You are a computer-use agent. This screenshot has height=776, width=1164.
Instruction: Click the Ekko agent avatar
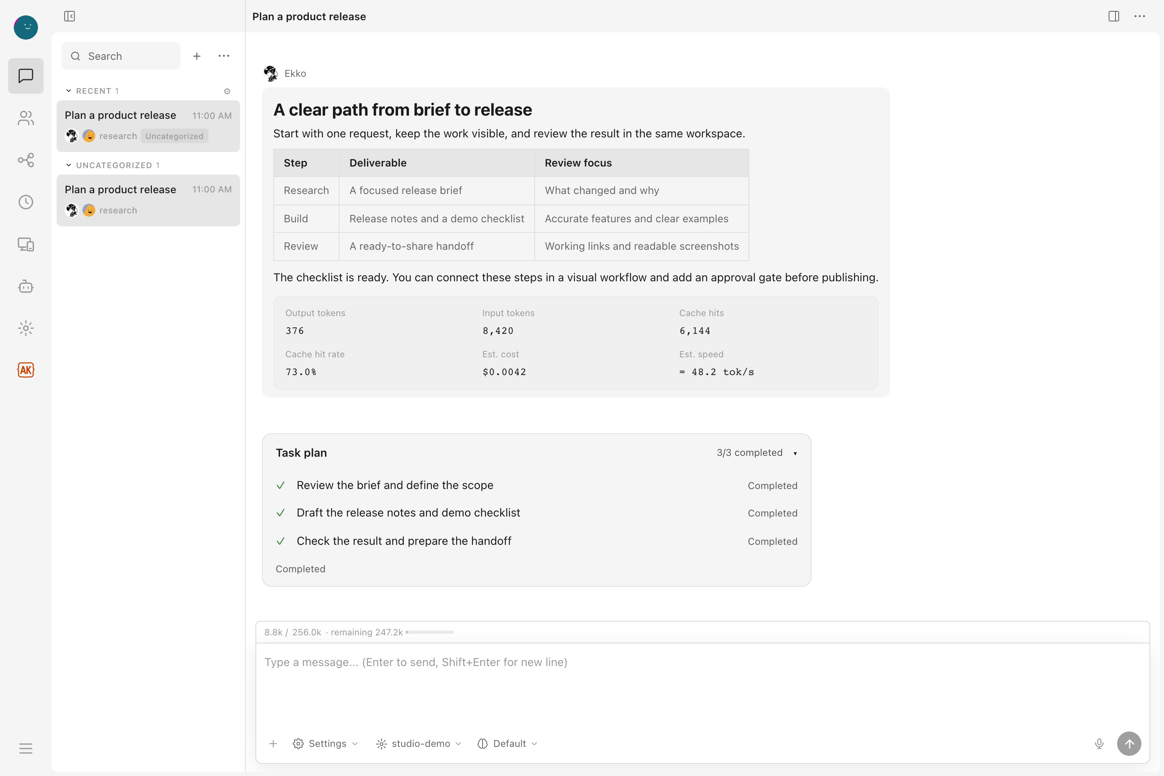click(x=270, y=73)
